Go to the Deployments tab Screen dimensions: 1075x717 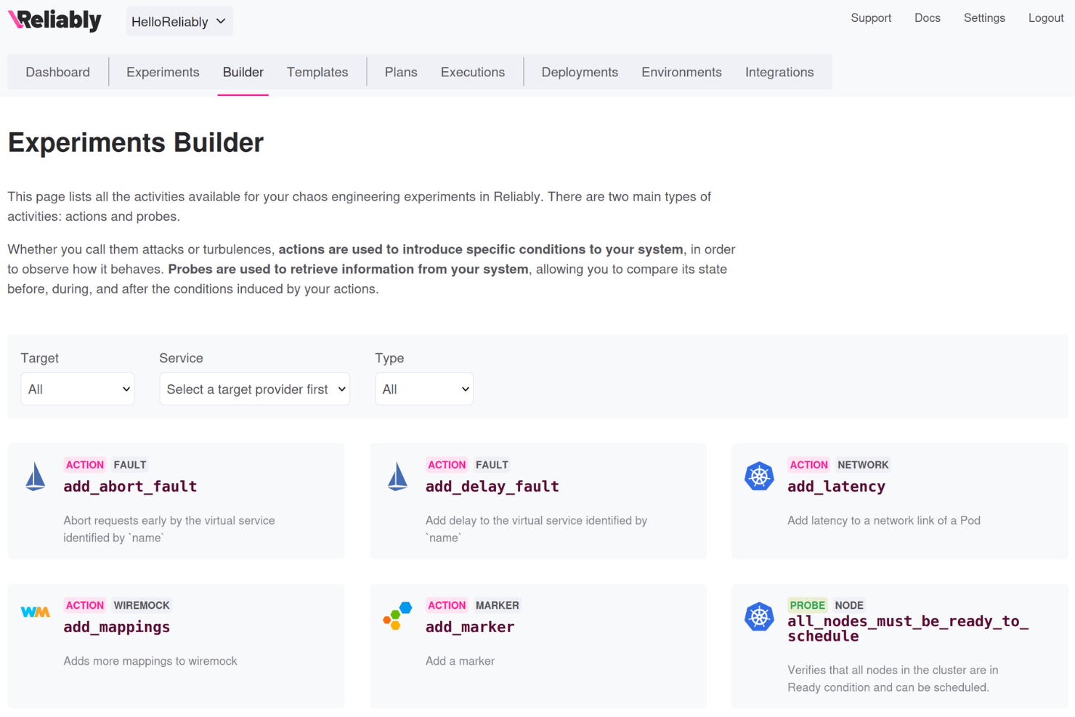580,72
